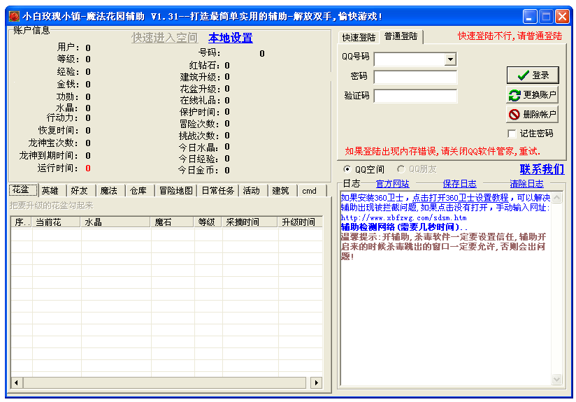Click the log scrollbar up arrow

[557, 198]
